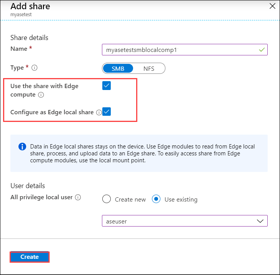Open the aseuser dropdown list

tap(185, 221)
